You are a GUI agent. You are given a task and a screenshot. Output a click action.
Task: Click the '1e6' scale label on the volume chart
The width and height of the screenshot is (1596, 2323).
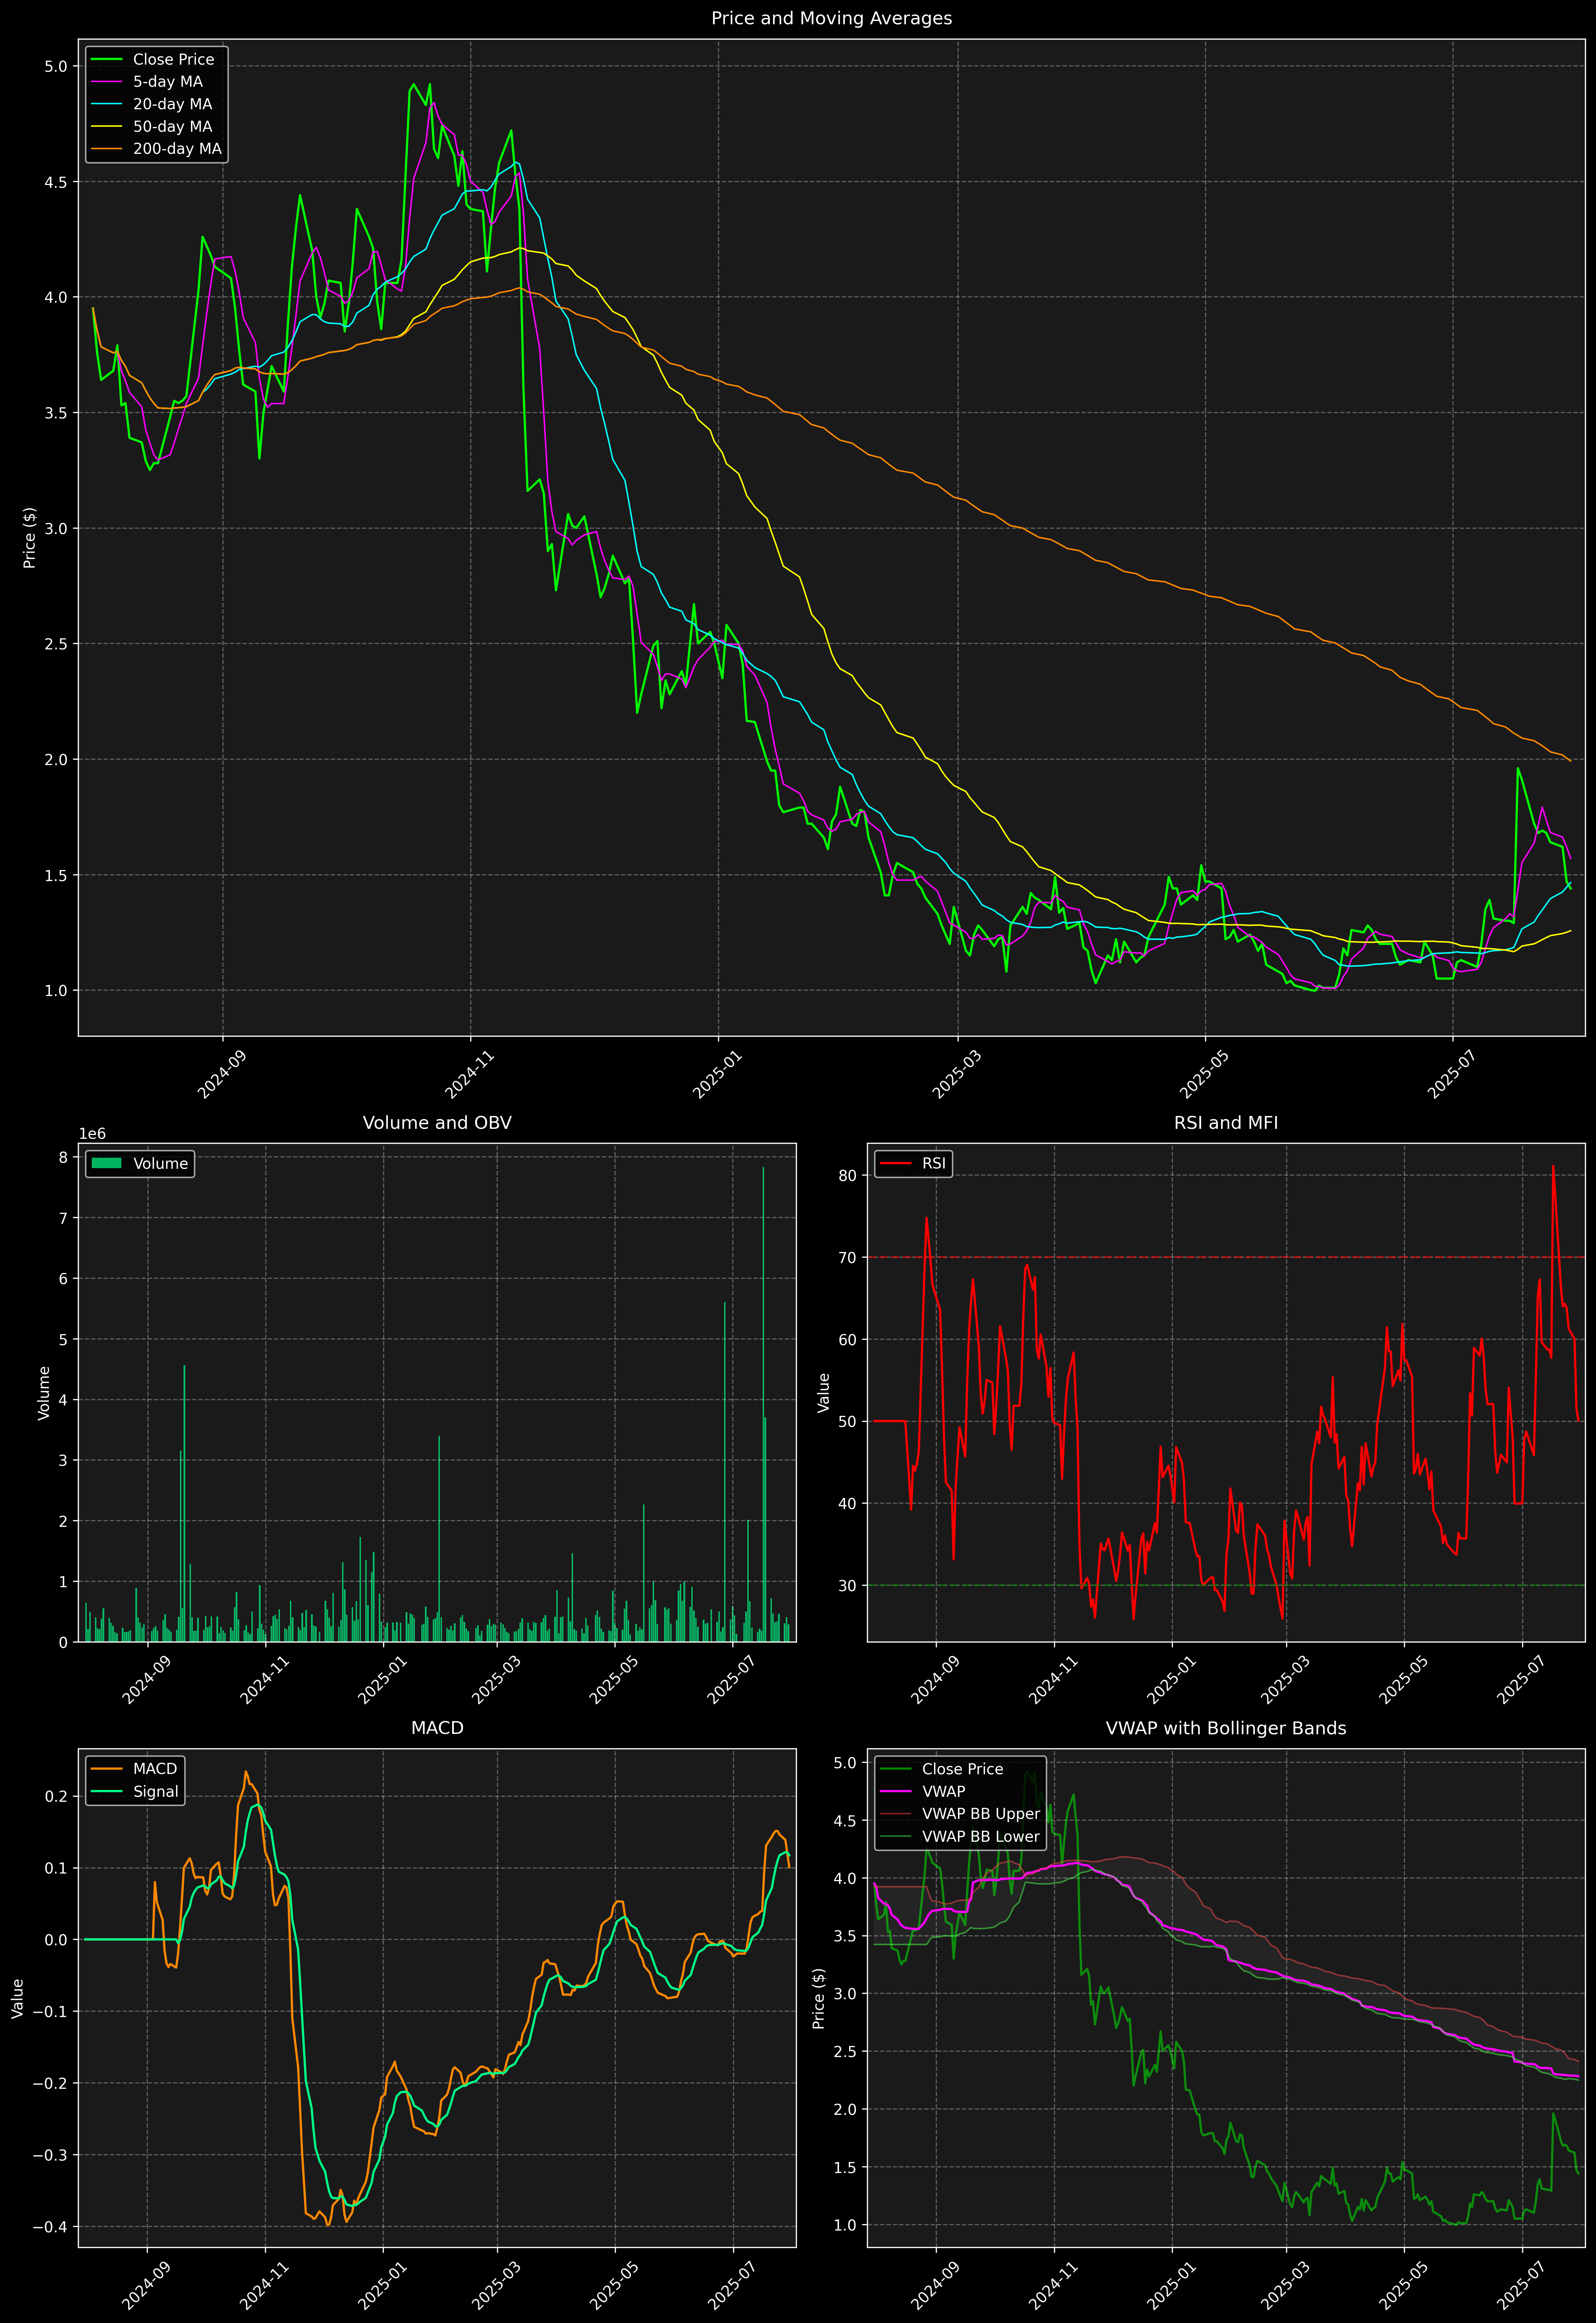click(x=92, y=1133)
